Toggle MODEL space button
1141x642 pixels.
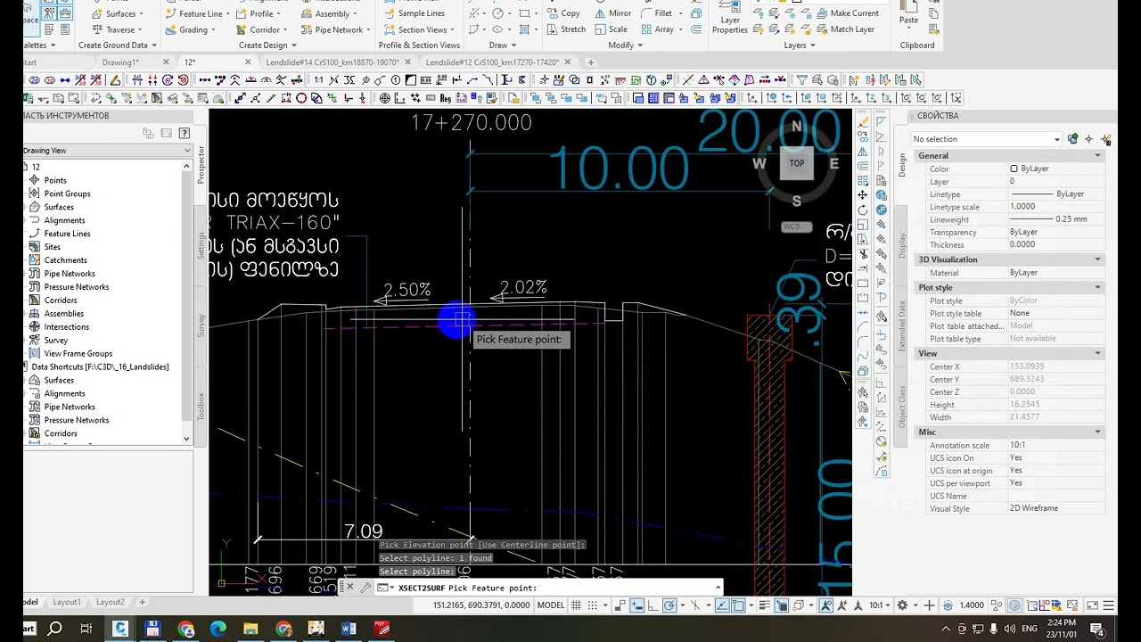(550, 605)
